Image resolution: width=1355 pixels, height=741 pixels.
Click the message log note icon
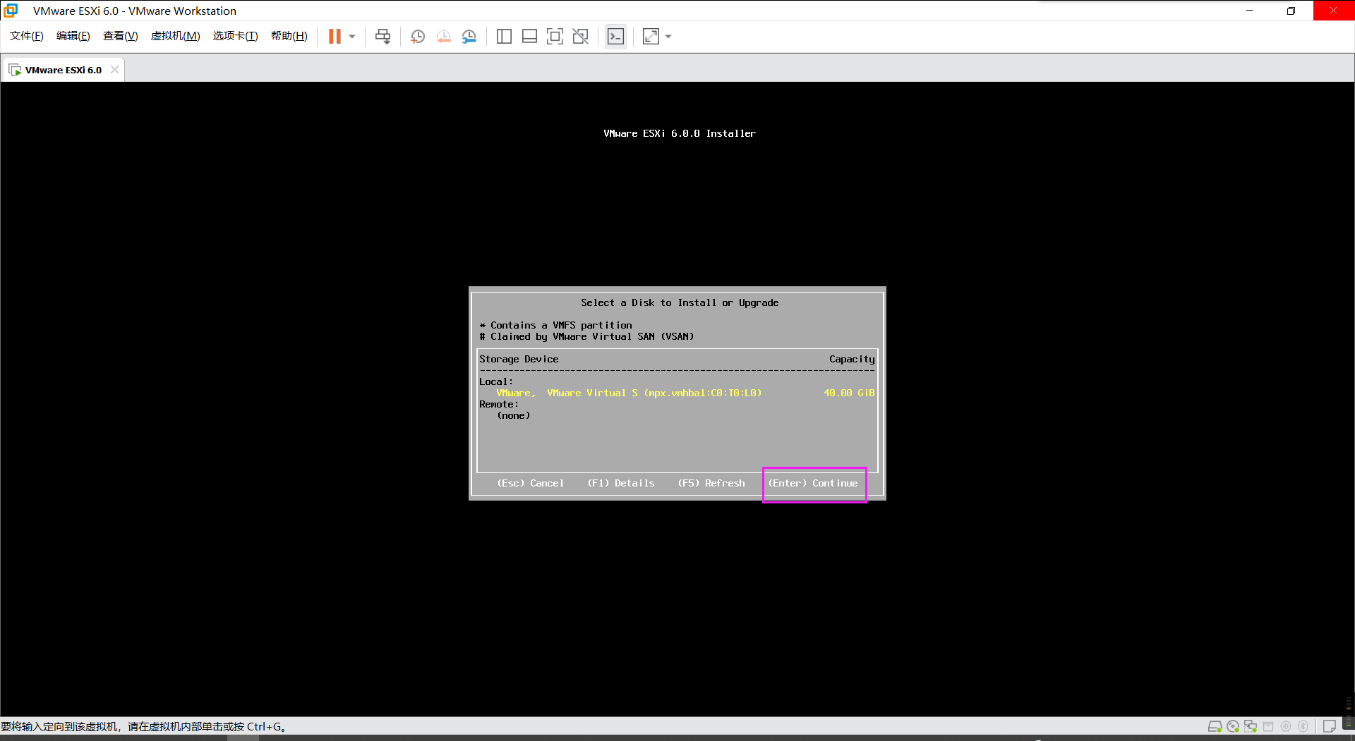click(x=1329, y=726)
